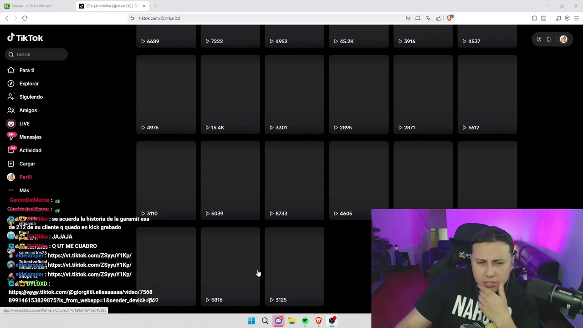This screenshot has width=583, height=328.
Task: Open the Amigos page
Action: (28, 110)
